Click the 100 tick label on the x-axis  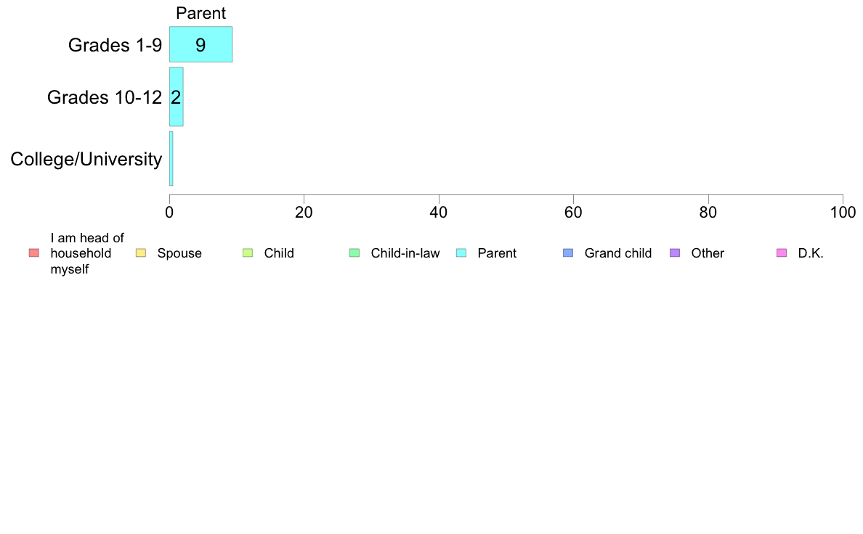point(843,212)
